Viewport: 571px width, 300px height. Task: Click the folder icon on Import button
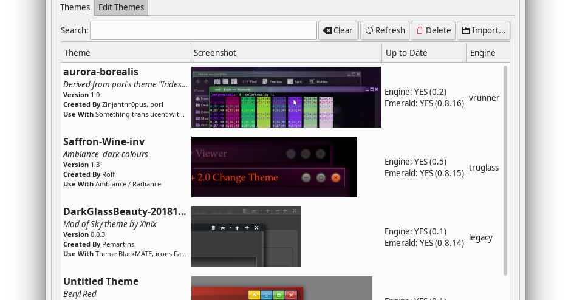click(466, 30)
